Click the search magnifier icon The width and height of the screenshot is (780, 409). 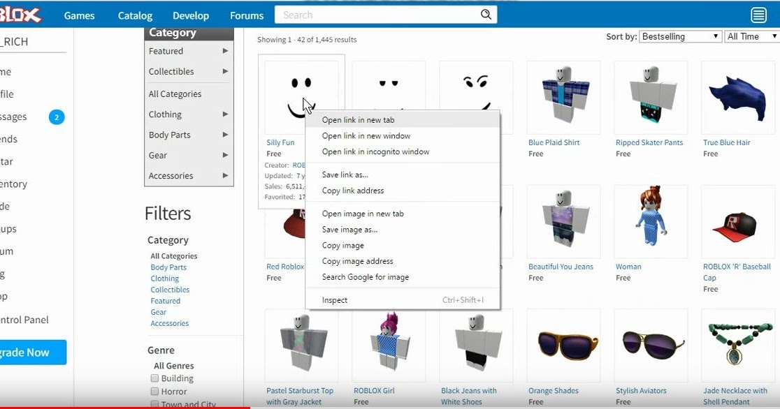coord(486,15)
